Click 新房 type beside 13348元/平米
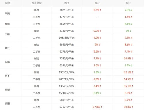Viewport: 144px width, 110px height. pyautogui.click(x=37, y=86)
